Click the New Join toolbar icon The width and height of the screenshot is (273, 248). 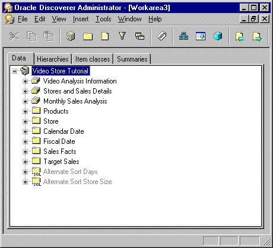(139, 36)
